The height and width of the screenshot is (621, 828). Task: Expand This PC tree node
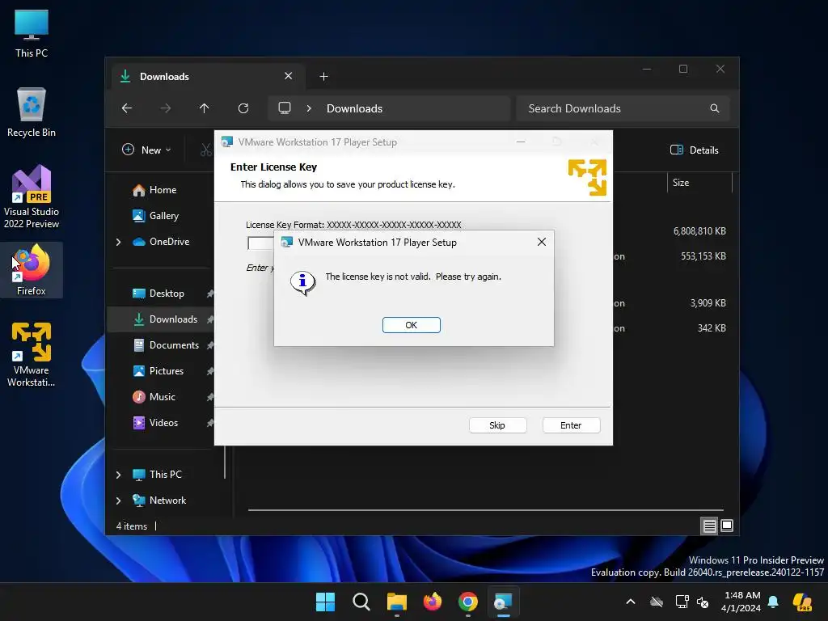coord(118,475)
